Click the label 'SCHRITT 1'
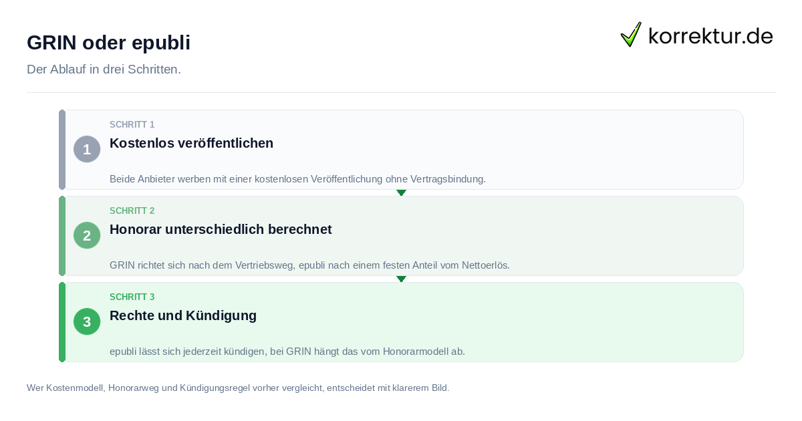The height and width of the screenshot is (421, 802). (132, 125)
